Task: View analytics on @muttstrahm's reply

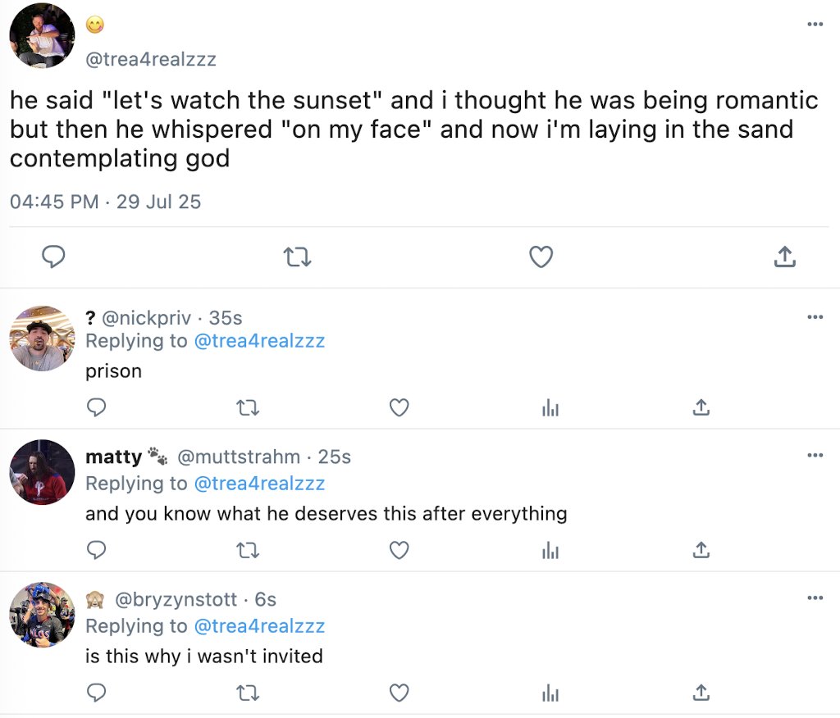Action: click(x=550, y=550)
